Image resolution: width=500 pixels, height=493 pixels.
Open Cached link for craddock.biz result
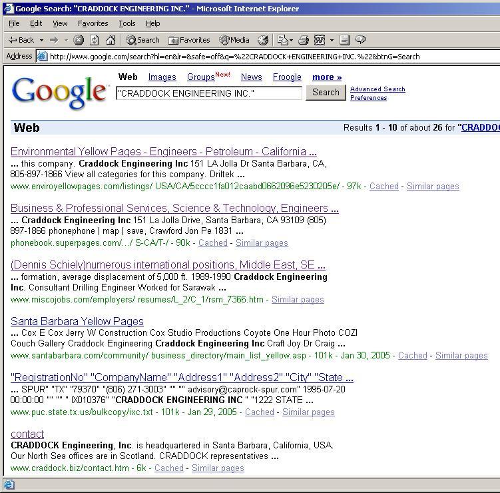coord(169,468)
